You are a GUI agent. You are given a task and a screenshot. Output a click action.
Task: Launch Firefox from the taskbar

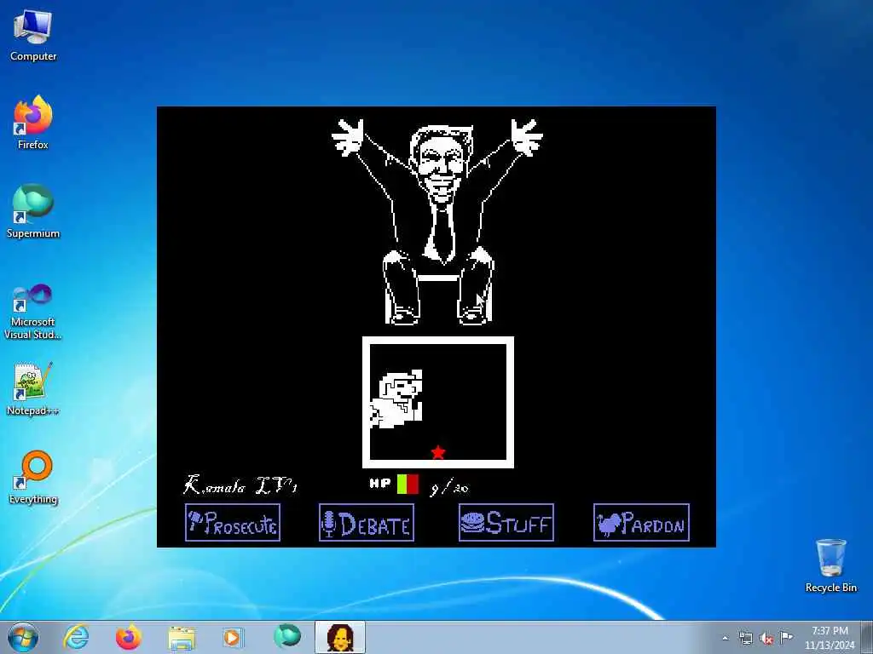(129, 637)
